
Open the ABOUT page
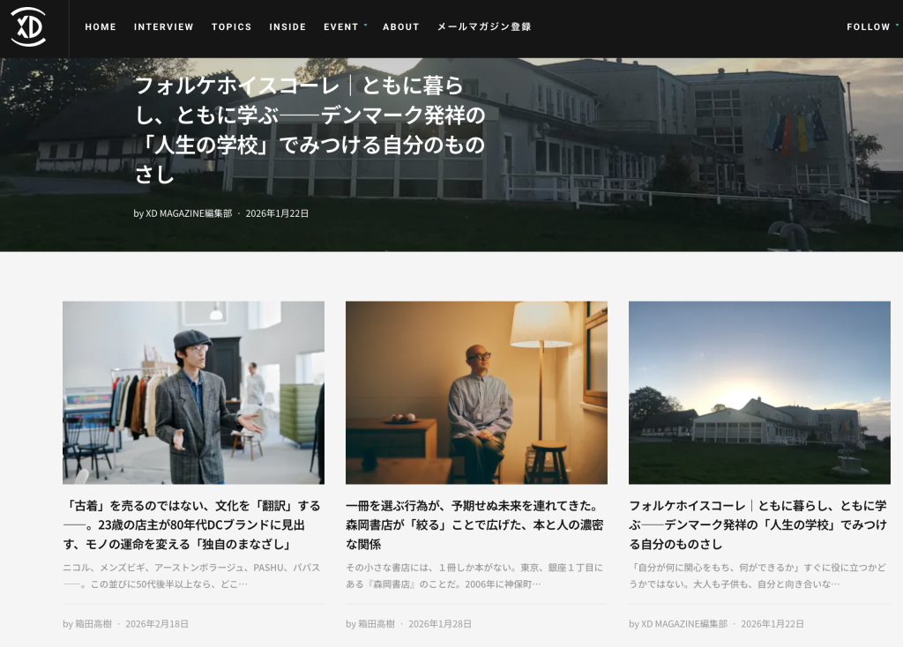pyautogui.click(x=400, y=27)
